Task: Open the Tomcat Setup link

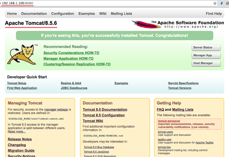Action: click(x=17, y=83)
